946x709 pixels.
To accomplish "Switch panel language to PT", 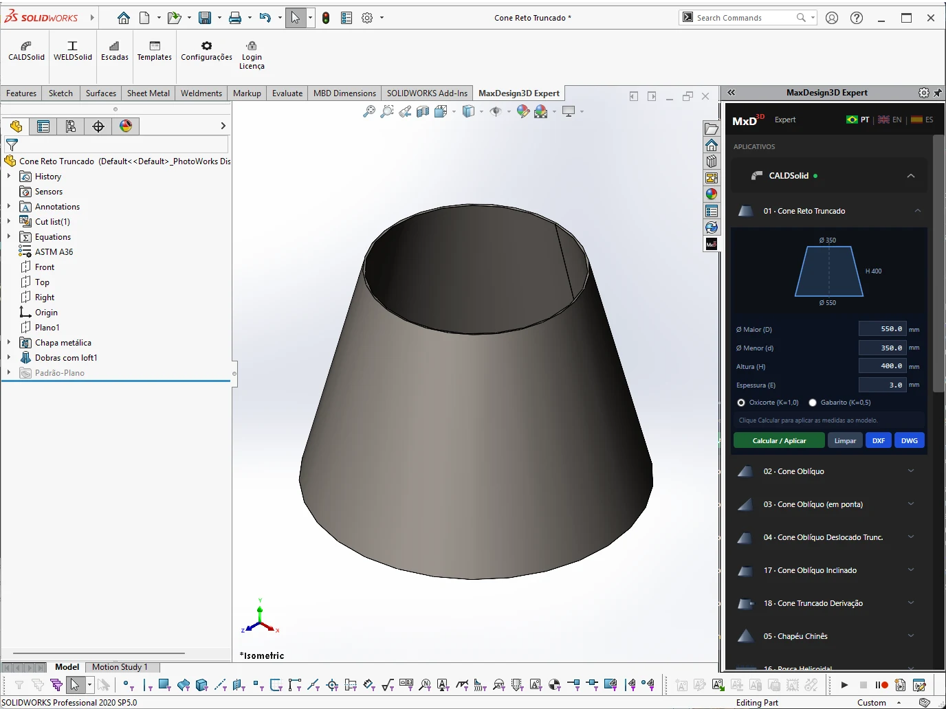I will click(858, 120).
